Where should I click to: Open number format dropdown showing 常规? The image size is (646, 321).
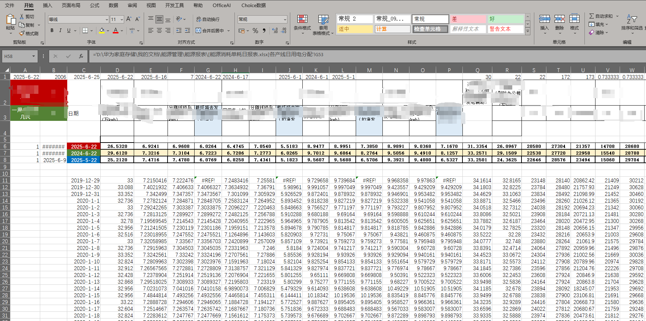pyautogui.click(x=285, y=19)
